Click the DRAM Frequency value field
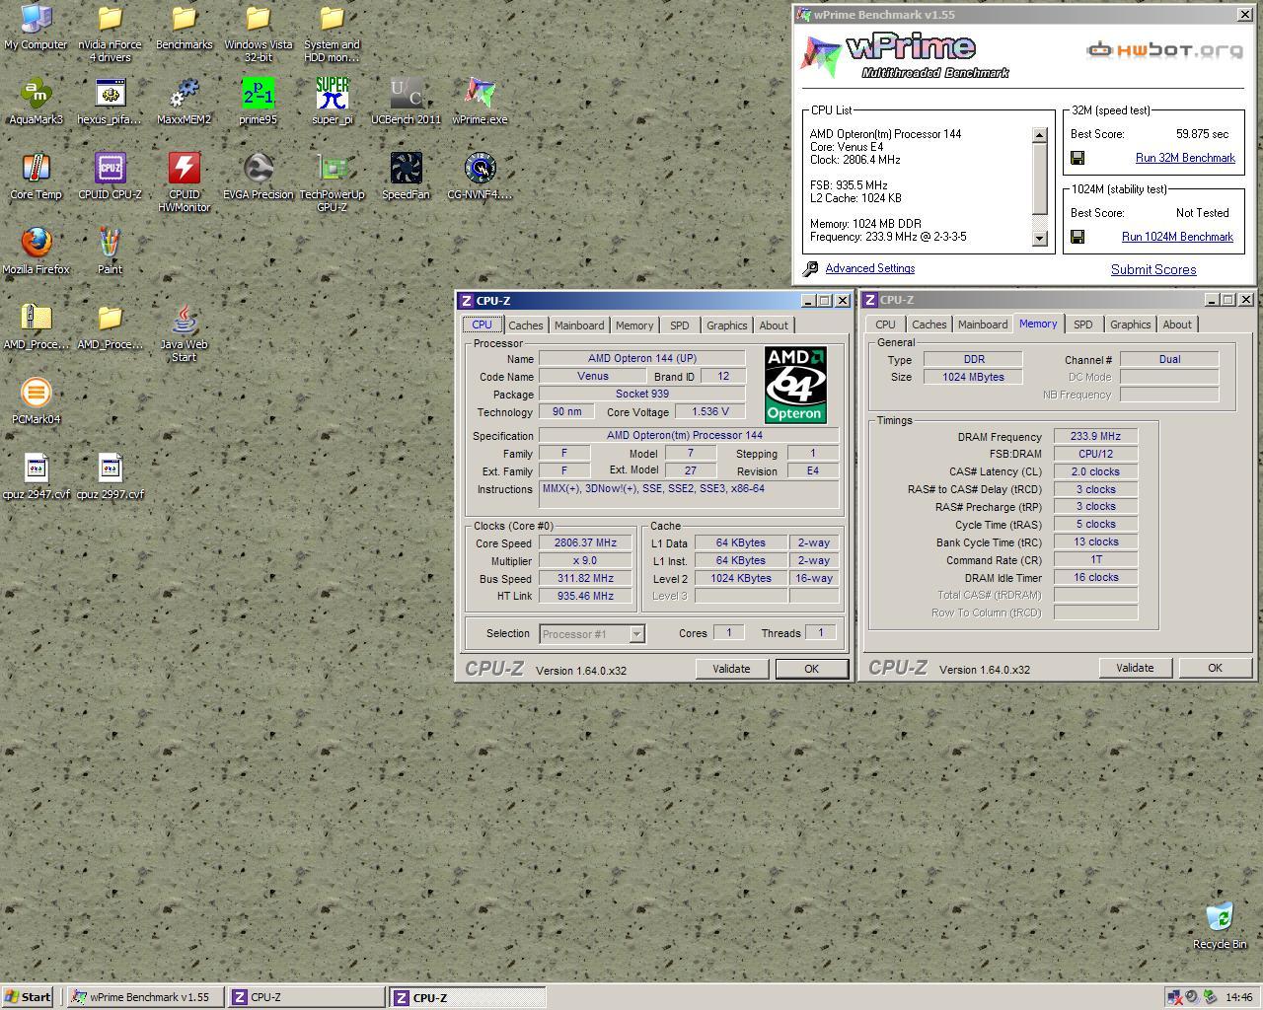The height and width of the screenshot is (1010, 1263). (x=1095, y=436)
